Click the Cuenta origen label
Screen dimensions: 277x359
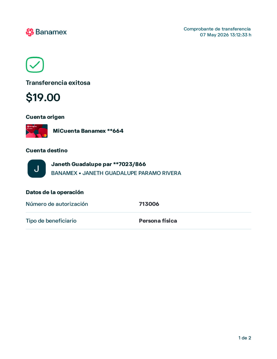[x=45, y=117]
